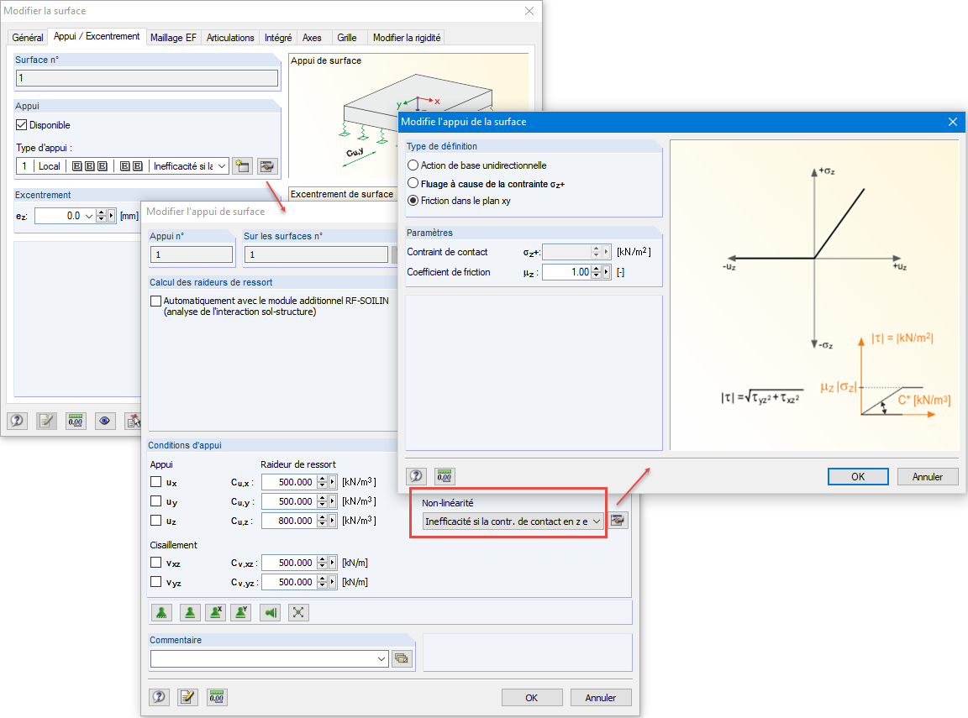Check the vxz shear checkbox
Screen dimensions: 968x718
point(155,562)
